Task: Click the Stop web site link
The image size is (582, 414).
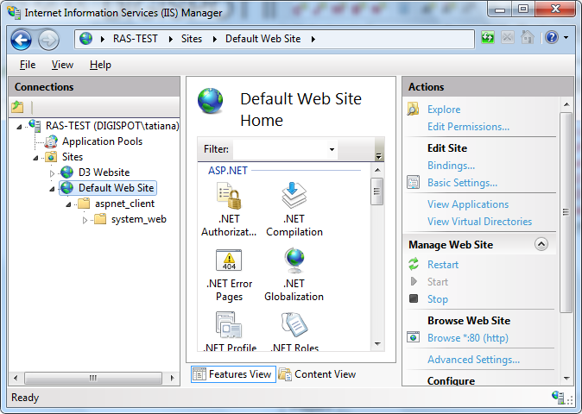Action: point(438,299)
